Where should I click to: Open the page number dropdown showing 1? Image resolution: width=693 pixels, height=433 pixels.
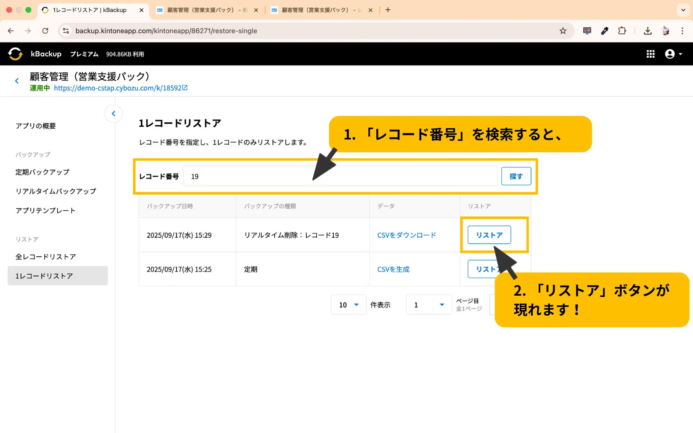429,305
